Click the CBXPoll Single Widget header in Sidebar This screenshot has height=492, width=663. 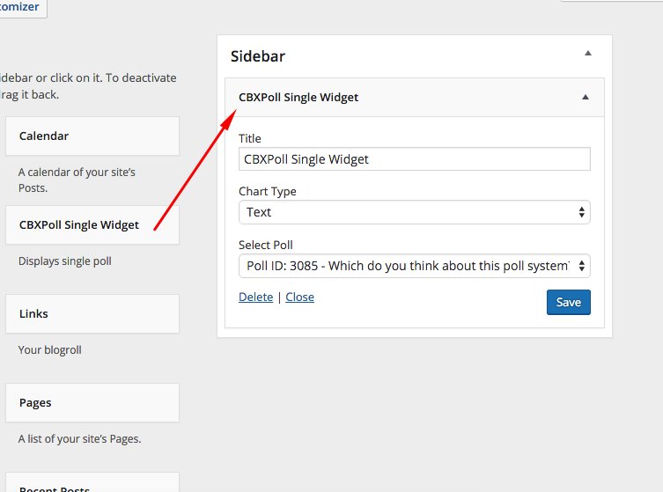pos(415,97)
